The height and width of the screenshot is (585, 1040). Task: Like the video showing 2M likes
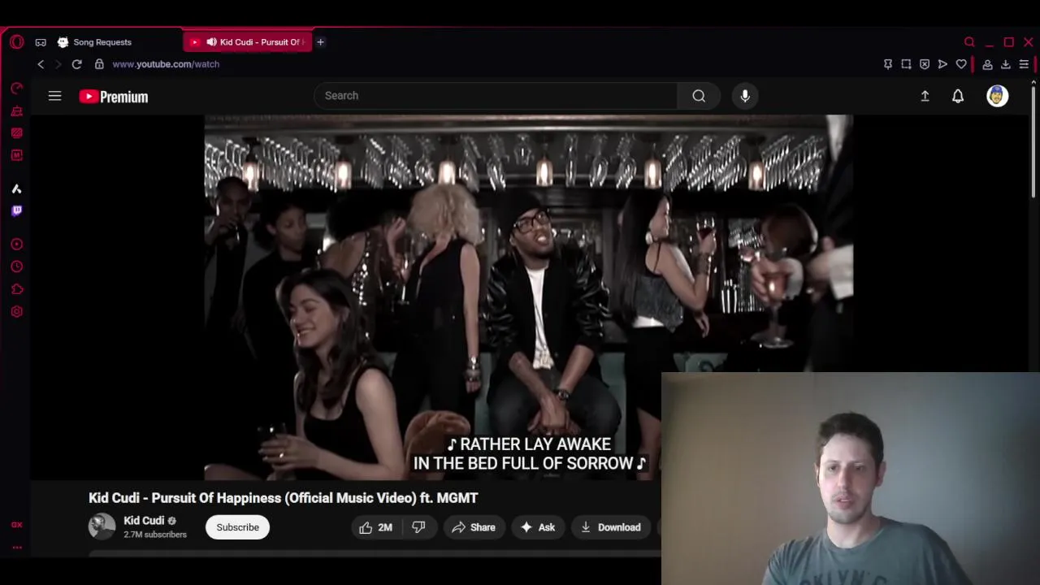375,527
